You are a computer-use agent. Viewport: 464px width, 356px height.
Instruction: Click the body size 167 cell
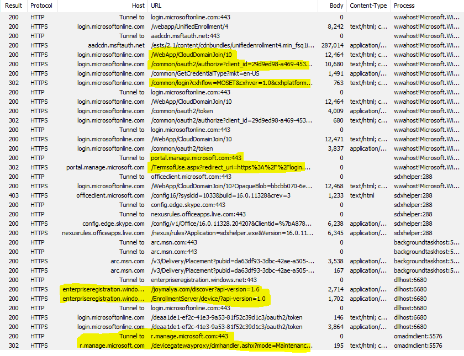pyautogui.click(x=339, y=270)
